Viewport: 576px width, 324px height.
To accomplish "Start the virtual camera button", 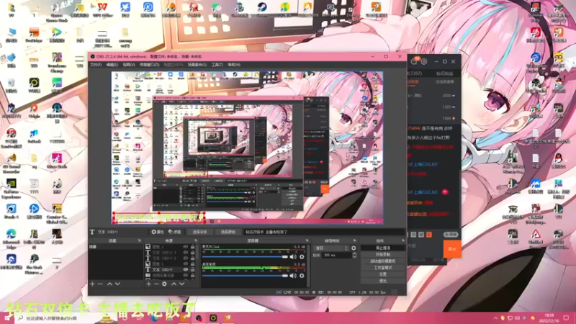I will pyautogui.click(x=383, y=261).
